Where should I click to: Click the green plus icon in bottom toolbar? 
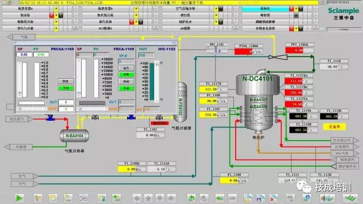pyautogui.click(x=116, y=198)
